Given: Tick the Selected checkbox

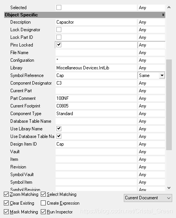Looking at the screenshot, I should (x=59, y=7).
